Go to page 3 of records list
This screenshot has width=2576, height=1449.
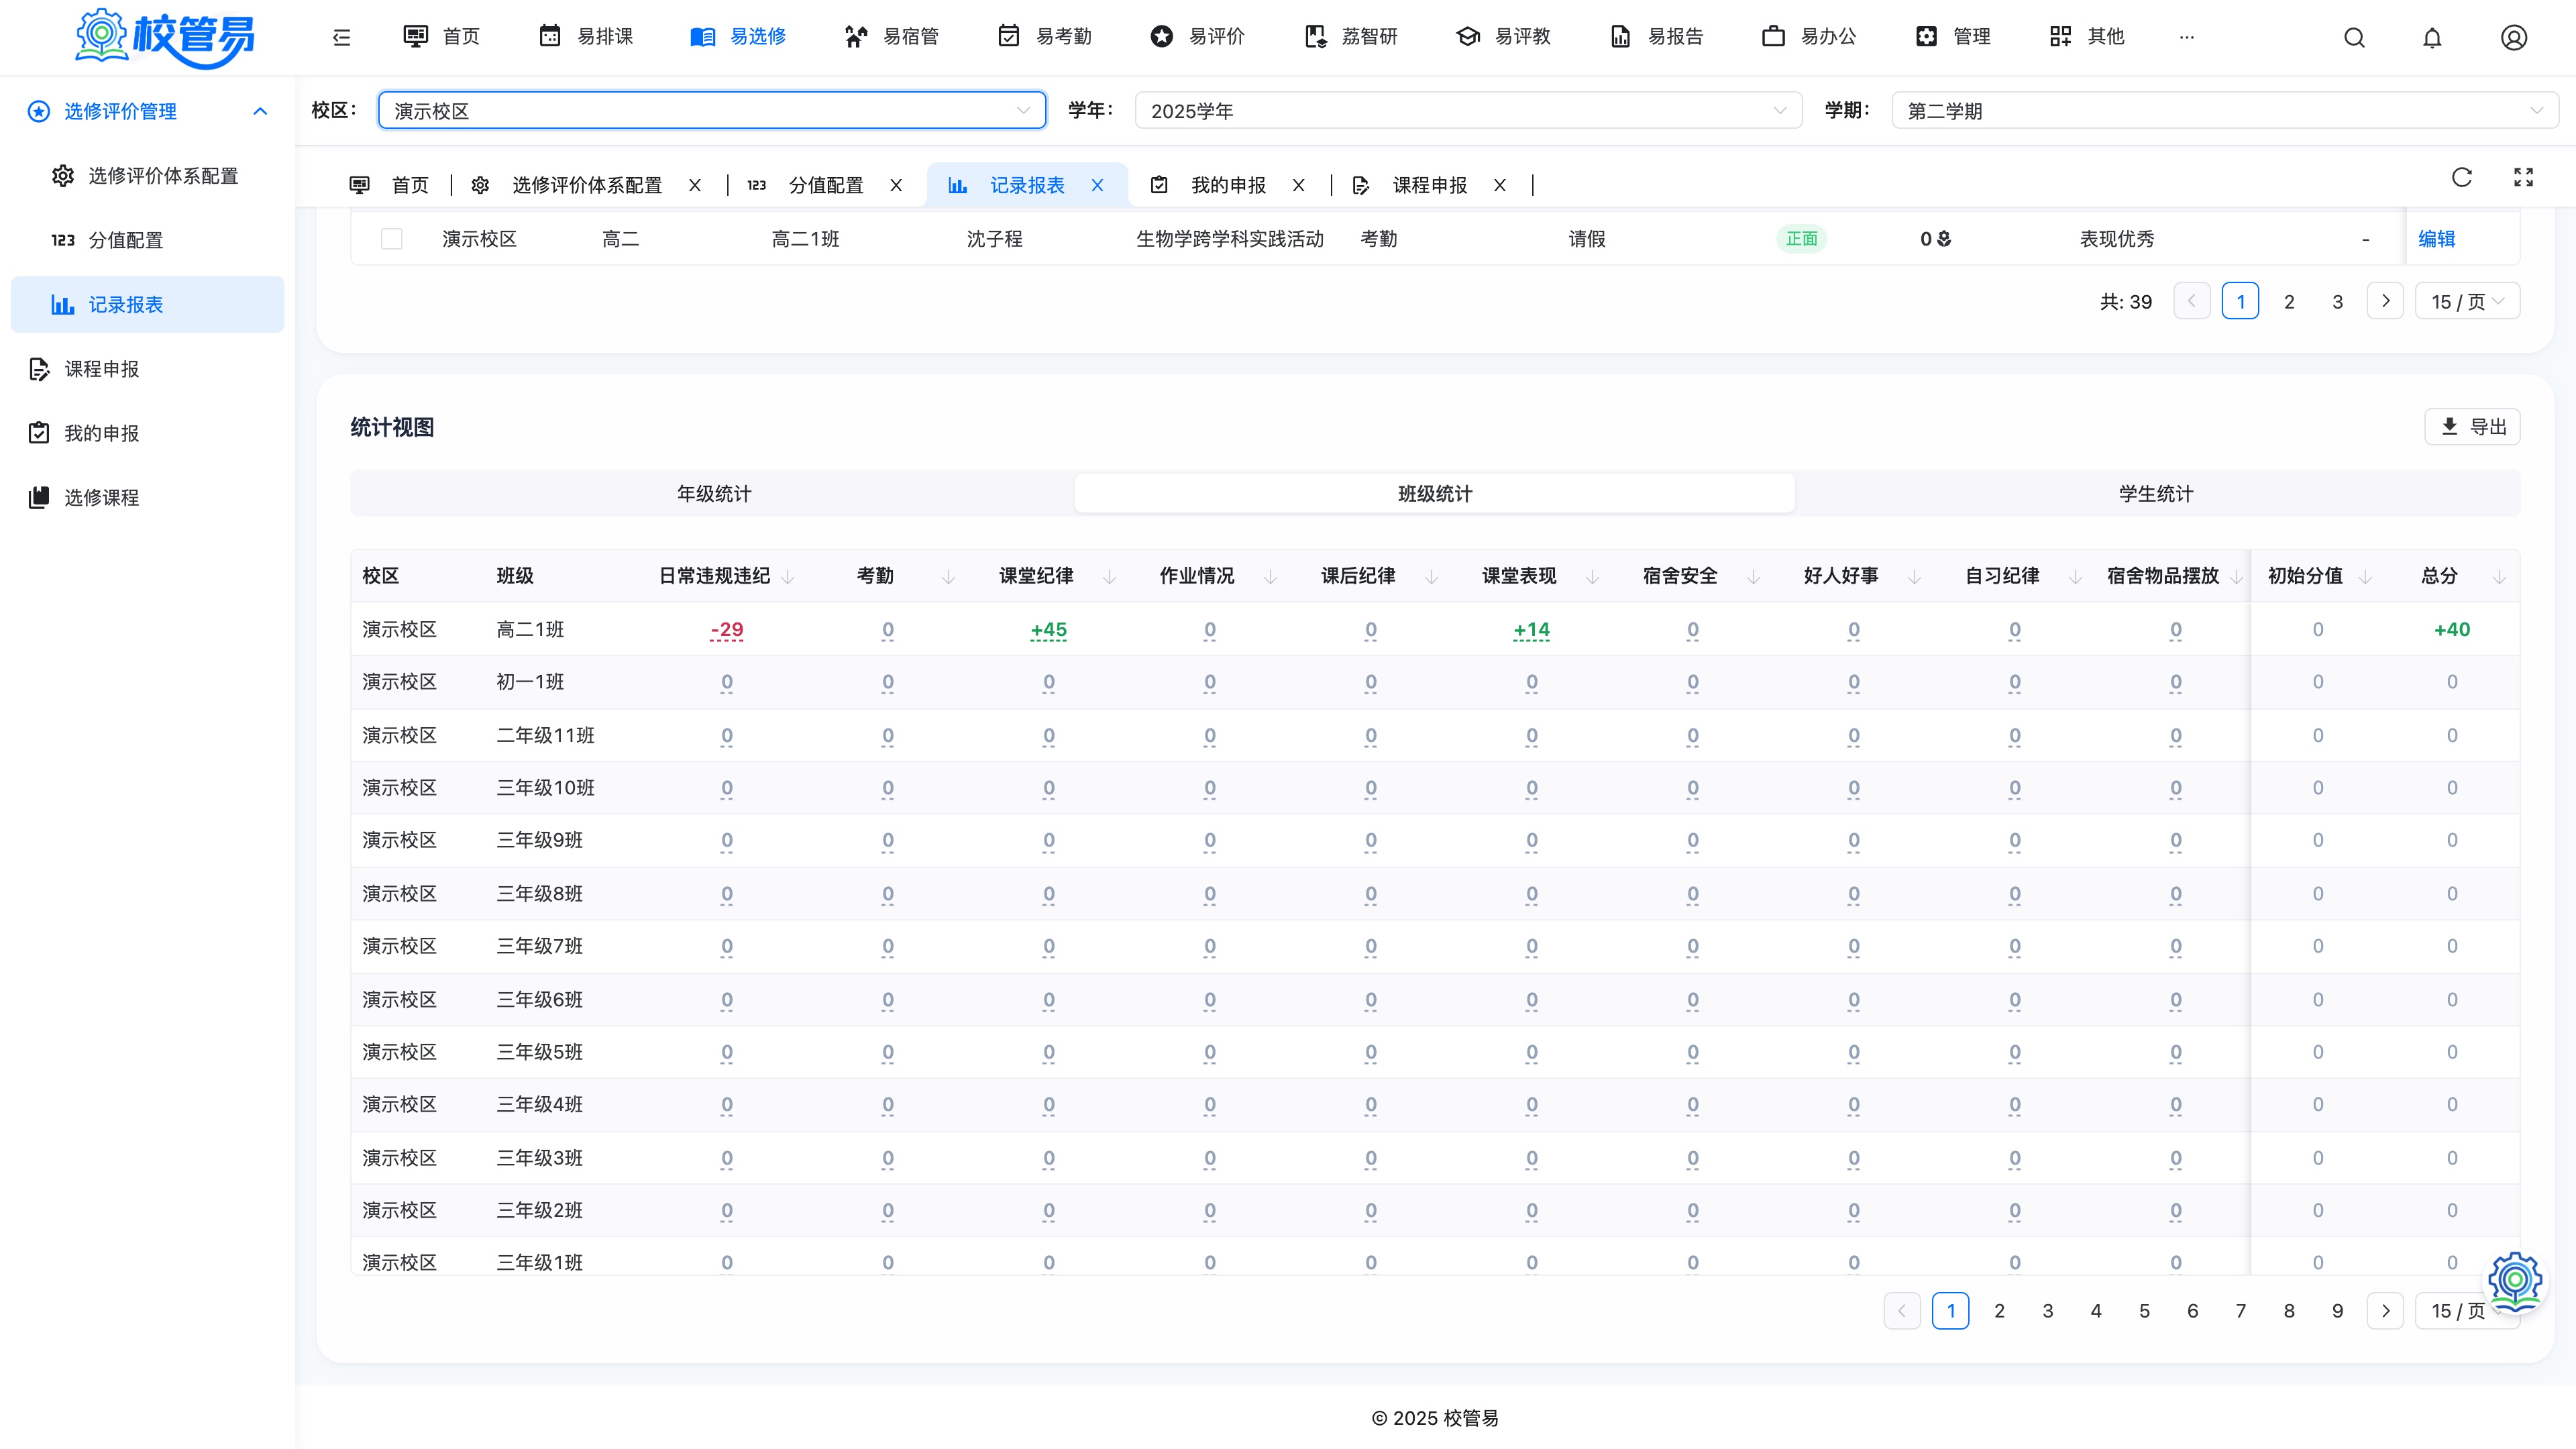coord(2337,301)
